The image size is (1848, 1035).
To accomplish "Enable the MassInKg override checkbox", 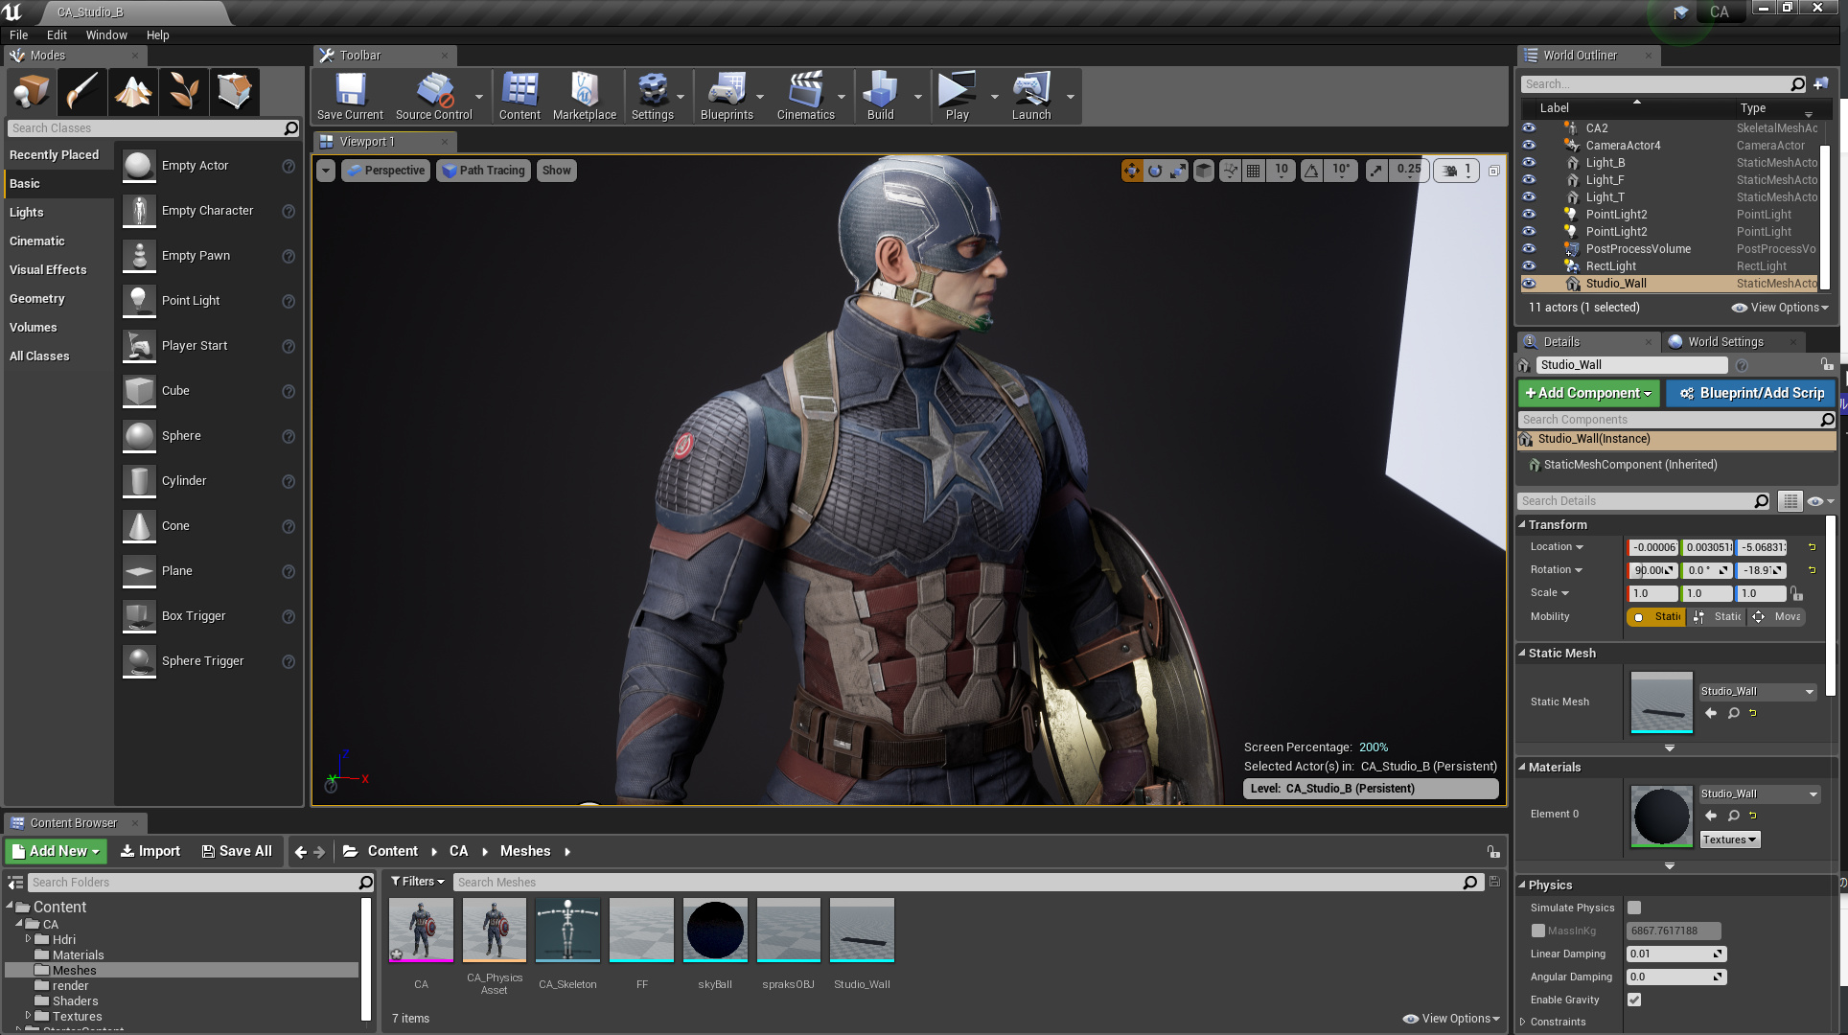I will click(1537, 931).
